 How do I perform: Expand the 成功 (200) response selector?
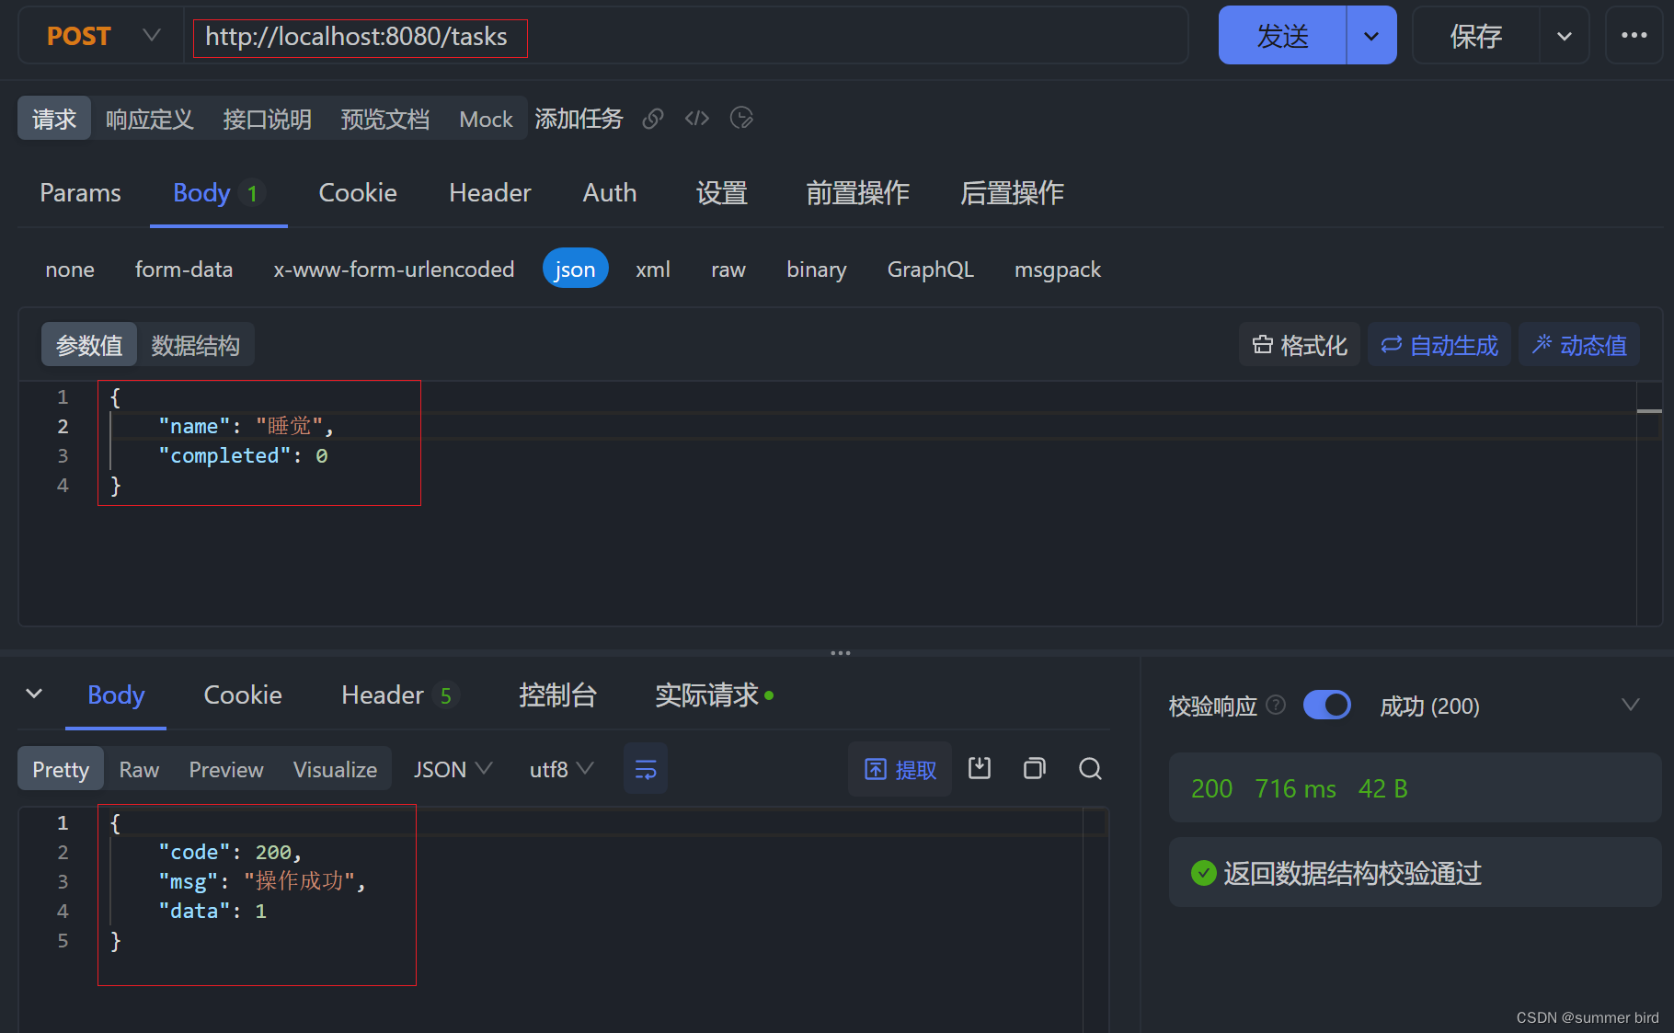coord(1630,706)
